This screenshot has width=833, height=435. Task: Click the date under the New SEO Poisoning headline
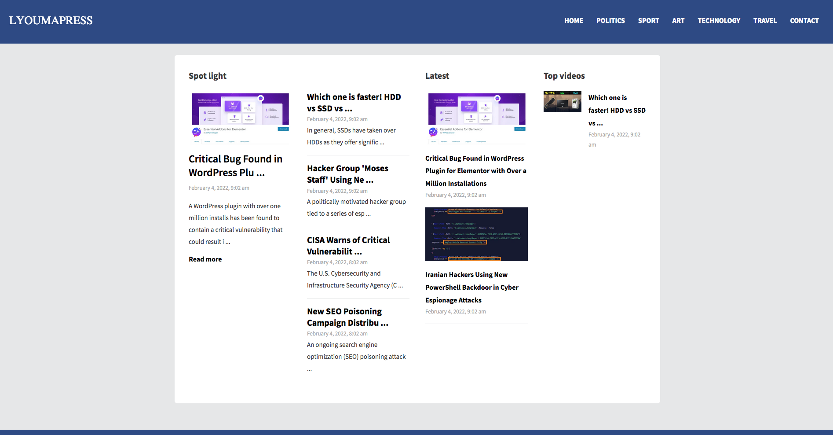pos(337,334)
